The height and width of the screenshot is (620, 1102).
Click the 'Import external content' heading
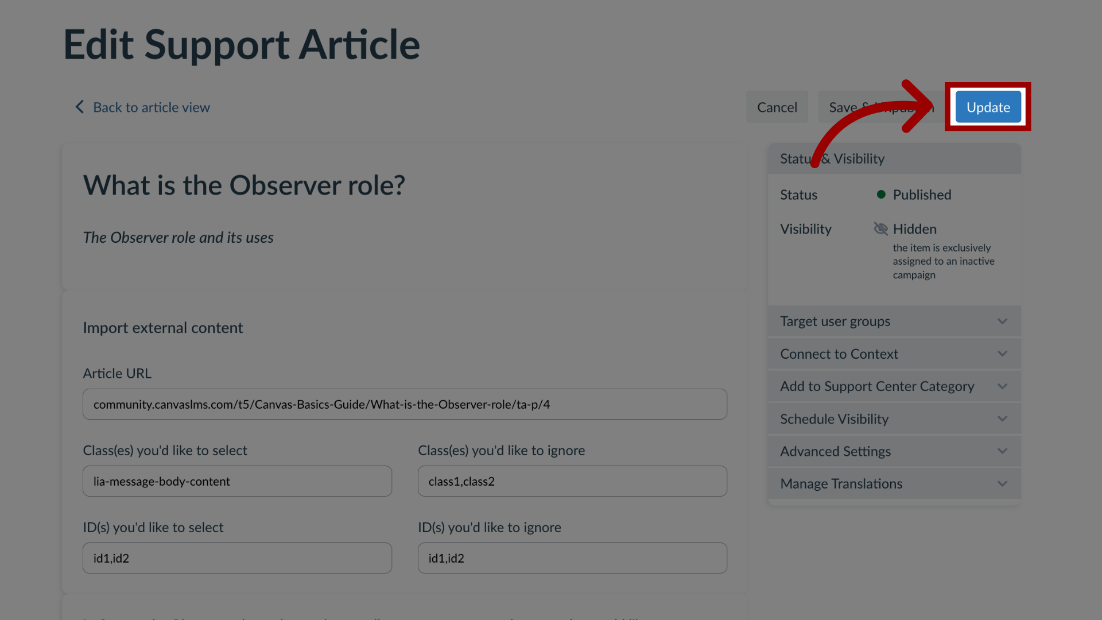[163, 328]
